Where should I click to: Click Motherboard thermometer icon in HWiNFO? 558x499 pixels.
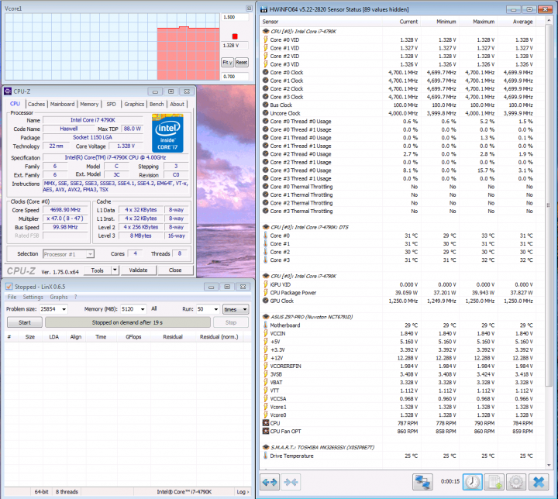tap(266, 325)
